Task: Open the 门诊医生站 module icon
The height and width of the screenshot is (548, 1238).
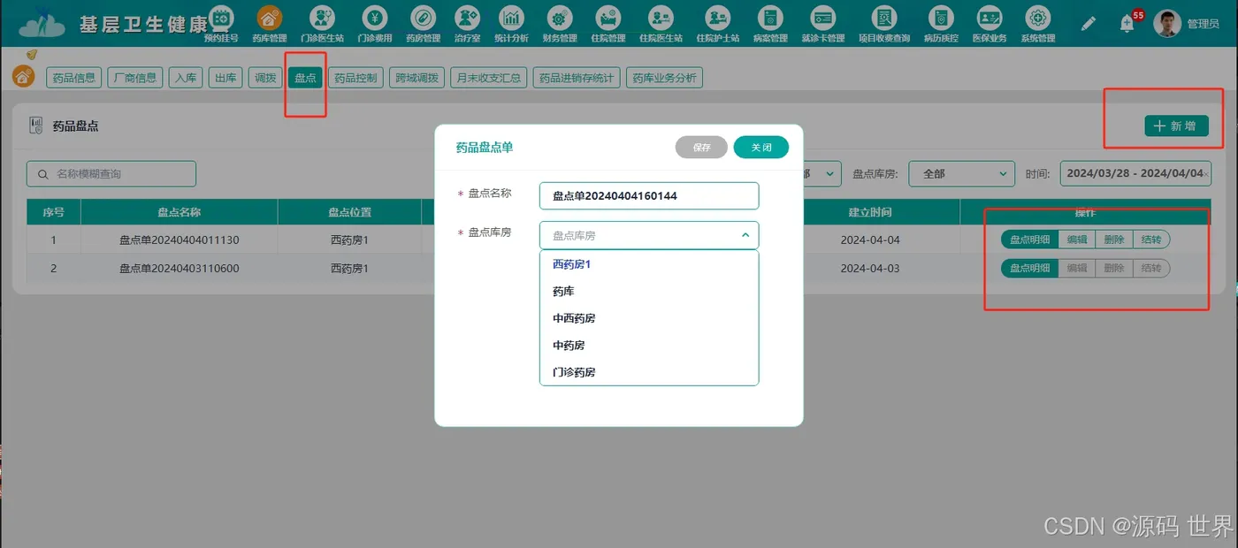Action: (322, 18)
